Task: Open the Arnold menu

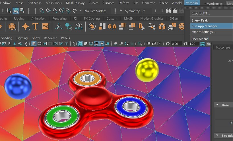Action: pos(177,3)
